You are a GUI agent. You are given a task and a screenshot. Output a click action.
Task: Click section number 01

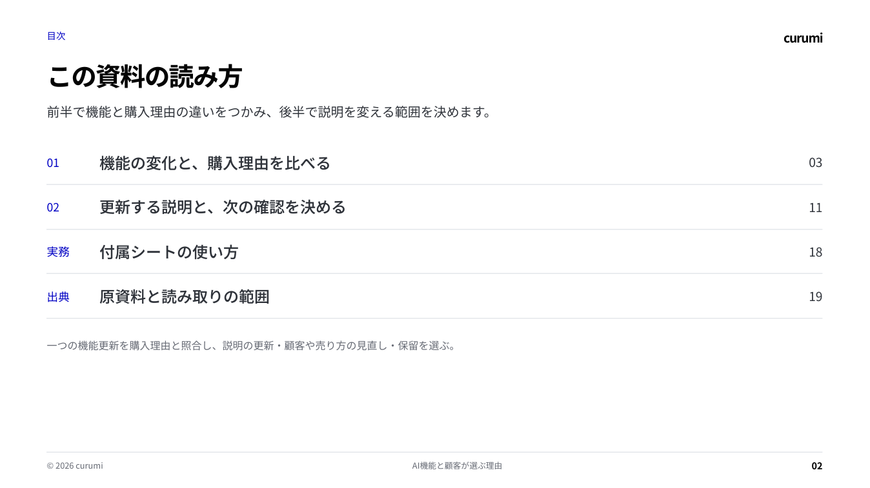point(53,163)
